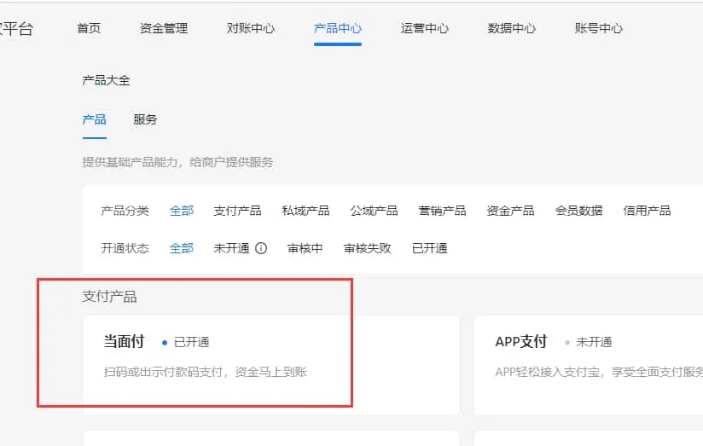This screenshot has width=703, height=446.
Task: Switch to the 服务 tab
Action: [145, 119]
